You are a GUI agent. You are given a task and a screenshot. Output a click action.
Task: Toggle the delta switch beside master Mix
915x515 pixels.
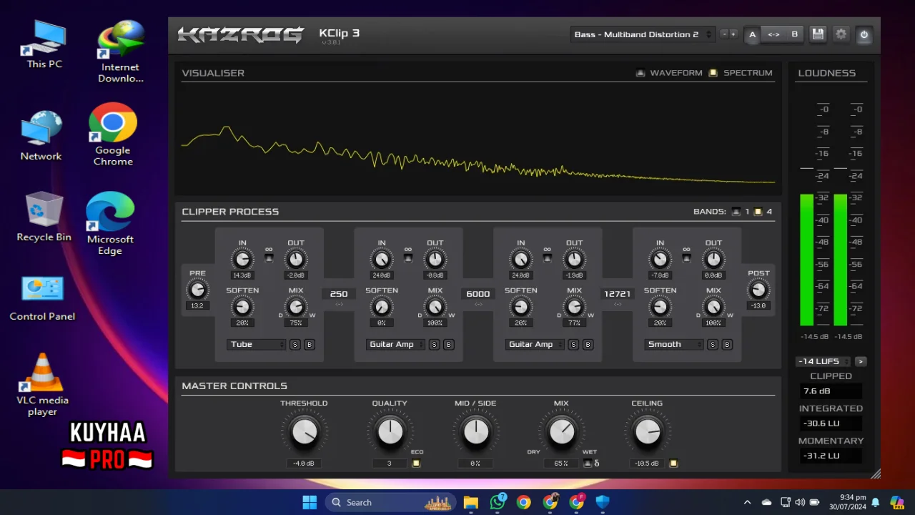[x=588, y=463]
